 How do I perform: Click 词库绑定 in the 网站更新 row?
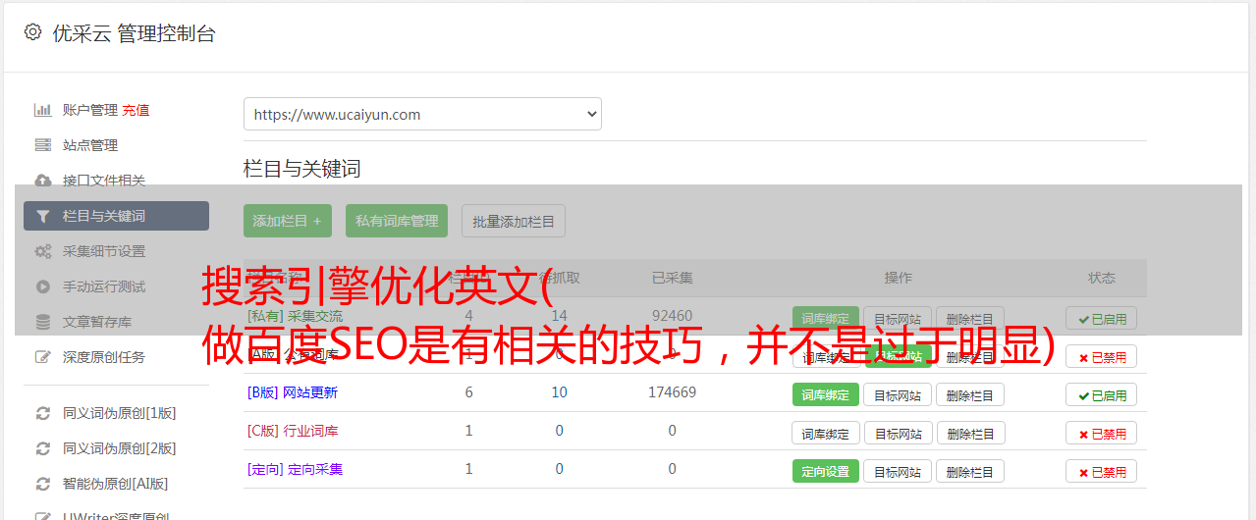[826, 394]
